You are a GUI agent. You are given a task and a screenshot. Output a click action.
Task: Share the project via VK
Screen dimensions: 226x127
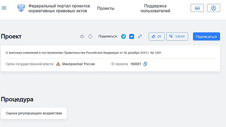click(x=132, y=36)
